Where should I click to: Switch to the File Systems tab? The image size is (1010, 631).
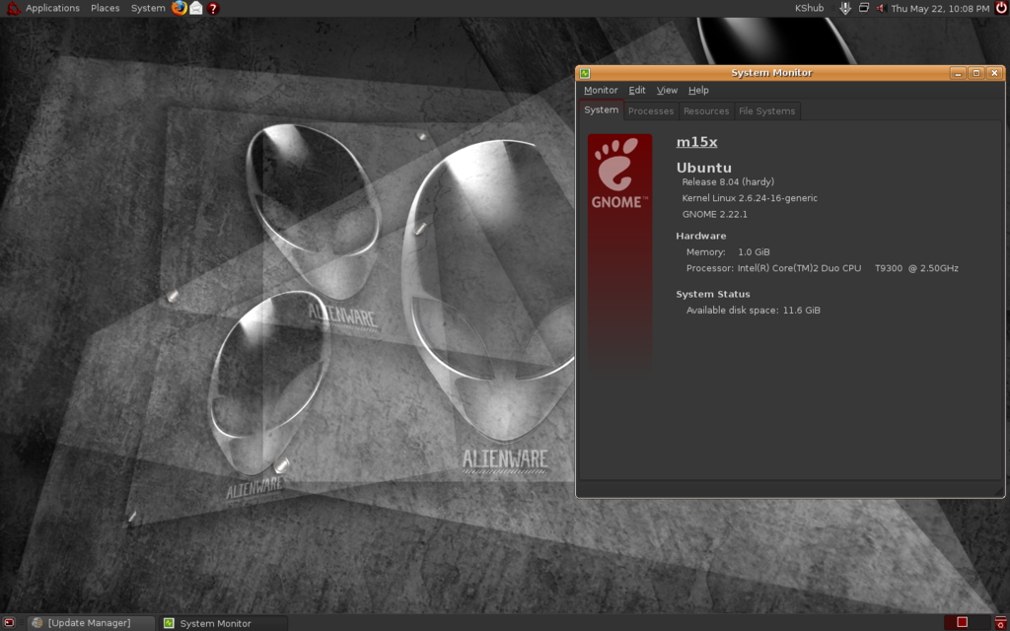point(766,110)
